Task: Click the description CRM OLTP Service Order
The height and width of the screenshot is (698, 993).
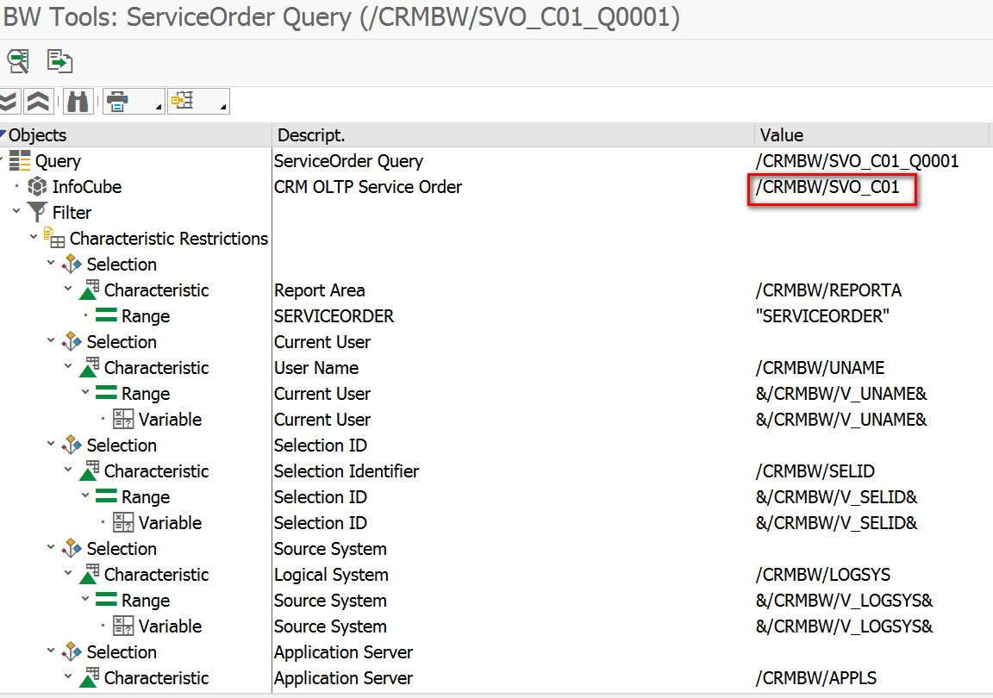Action: pyautogui.click(x=368, y=187)
